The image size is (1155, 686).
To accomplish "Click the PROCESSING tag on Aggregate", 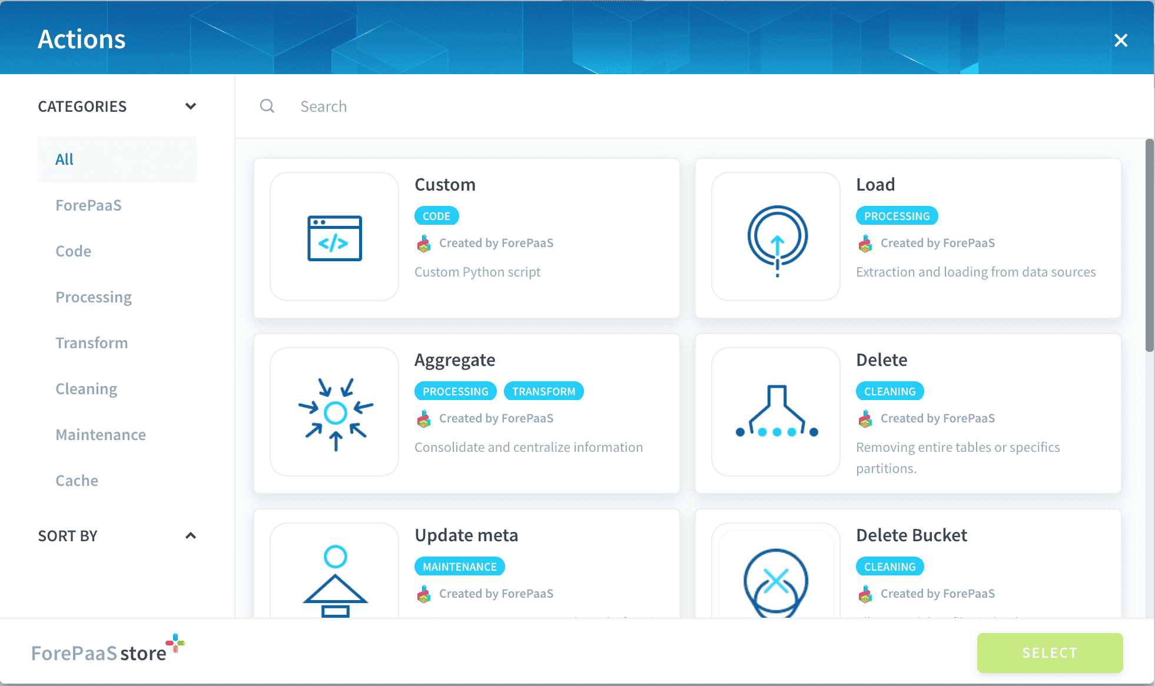I will [456, 391].
